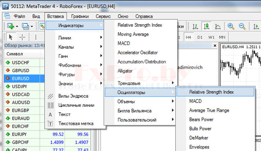Open the Справка menu

(144, 16)
